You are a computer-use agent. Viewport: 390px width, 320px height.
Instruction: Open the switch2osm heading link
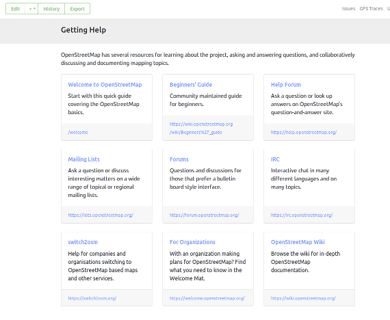tap(83, 242)
